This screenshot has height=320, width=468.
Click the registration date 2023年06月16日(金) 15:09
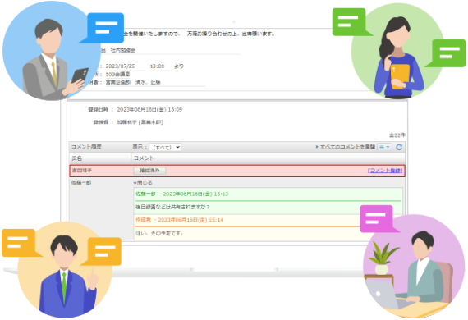tap(149, 109)
